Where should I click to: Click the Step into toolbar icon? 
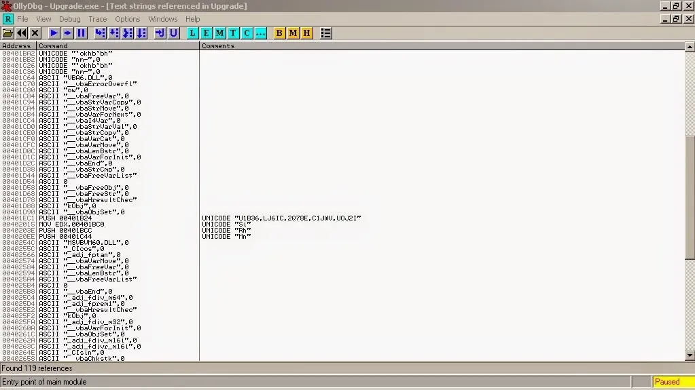(100, 33)
